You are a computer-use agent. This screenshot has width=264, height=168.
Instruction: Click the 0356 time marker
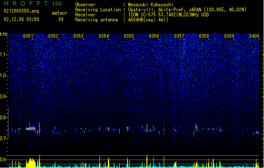tap(154, 36)
